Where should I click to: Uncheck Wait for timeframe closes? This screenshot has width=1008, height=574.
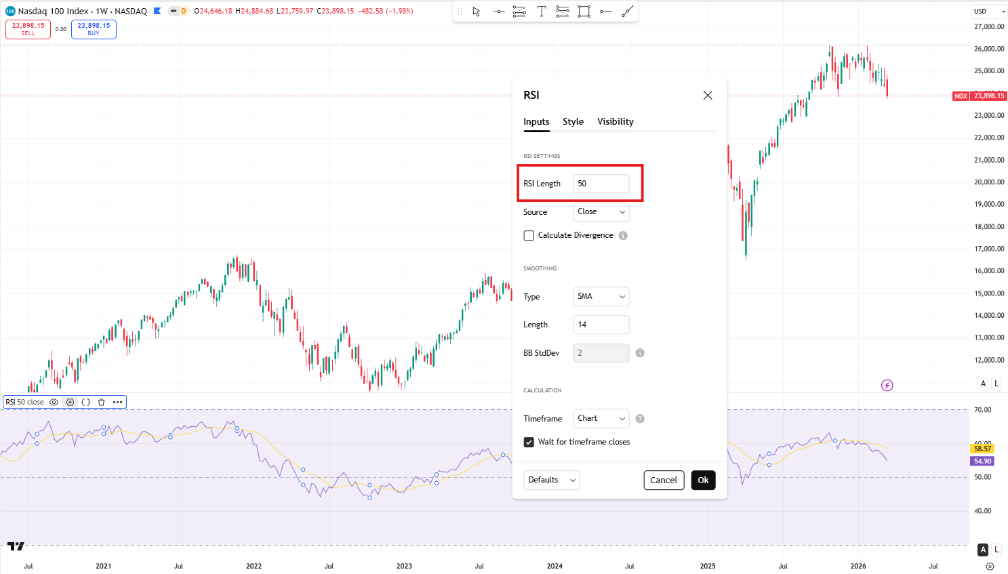529,442
